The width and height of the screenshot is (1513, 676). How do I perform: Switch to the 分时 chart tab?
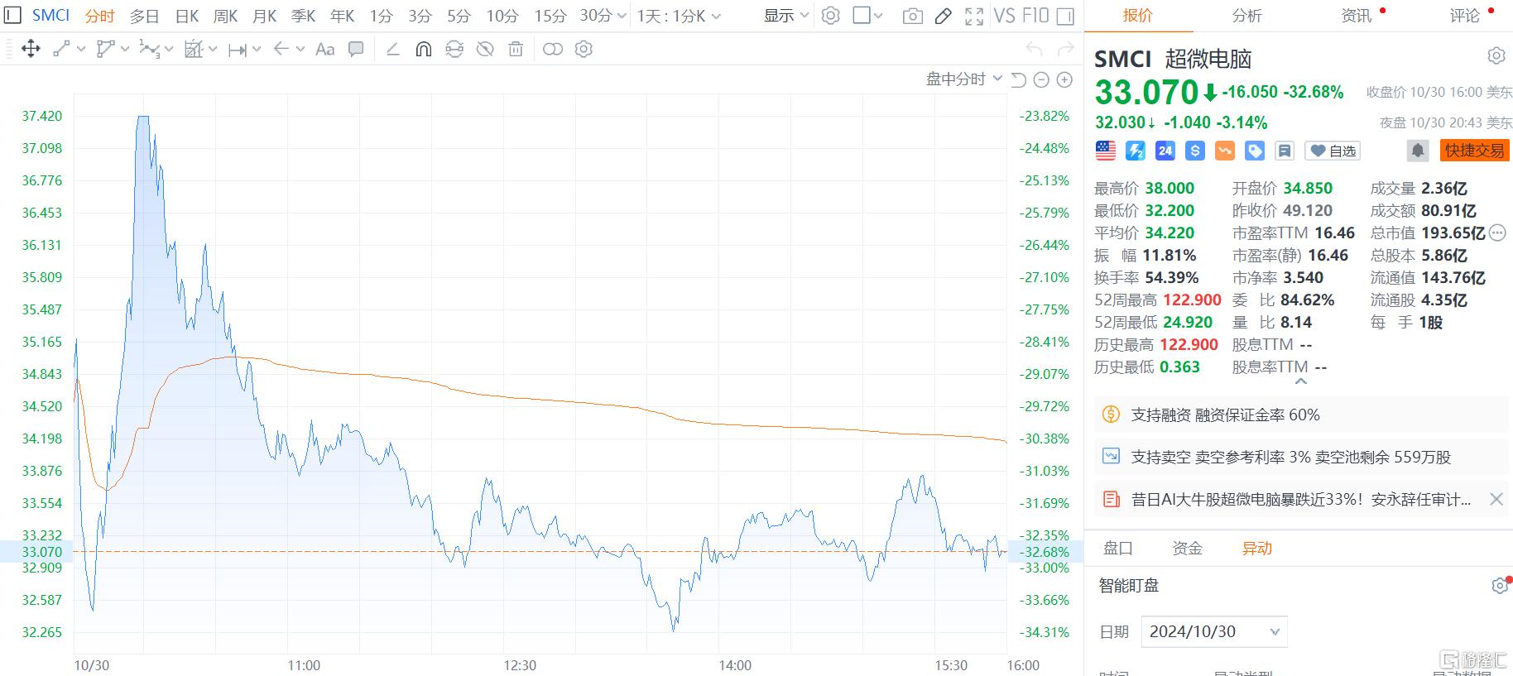click(99, 16)
